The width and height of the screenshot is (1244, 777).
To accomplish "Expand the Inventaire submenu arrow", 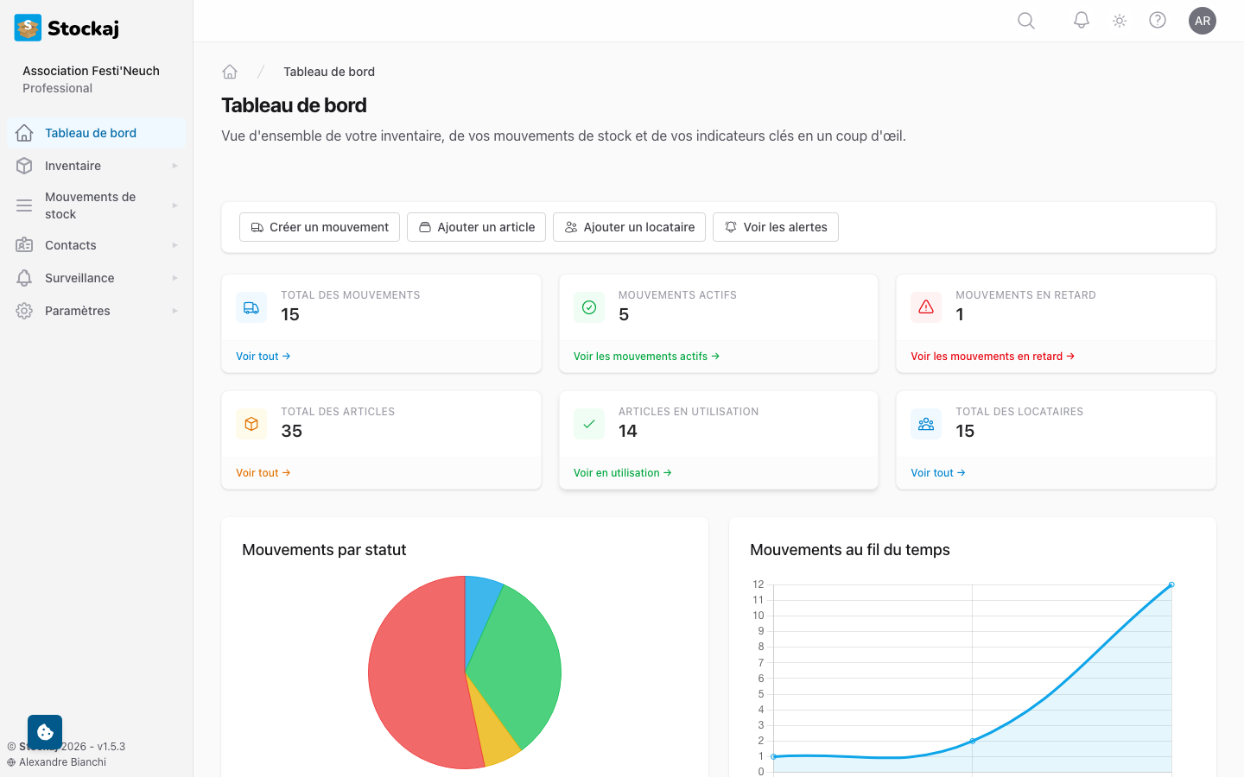I will click(175, 166).
